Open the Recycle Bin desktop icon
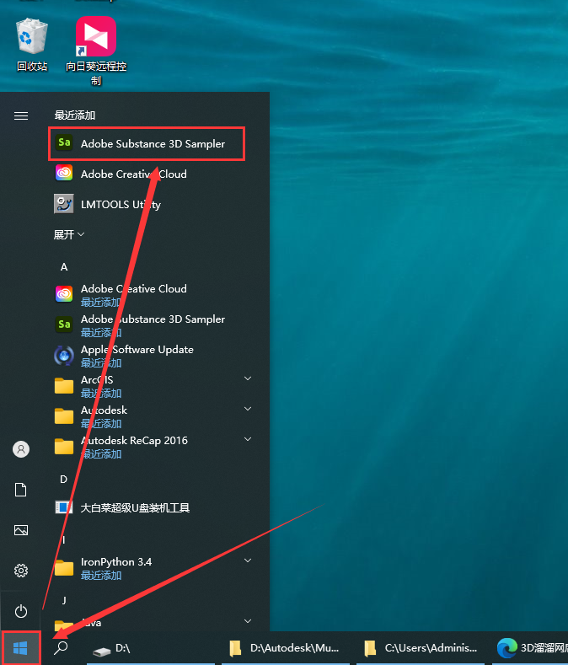The height and width of the screenshot is (665, 568). tap(32, 45)
